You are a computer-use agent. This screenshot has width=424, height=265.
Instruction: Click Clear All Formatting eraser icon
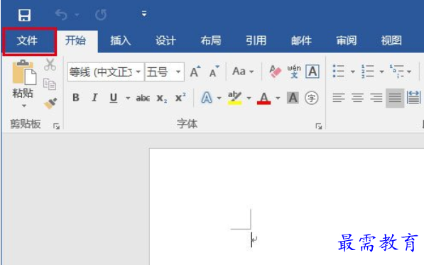tap(275, 72)
